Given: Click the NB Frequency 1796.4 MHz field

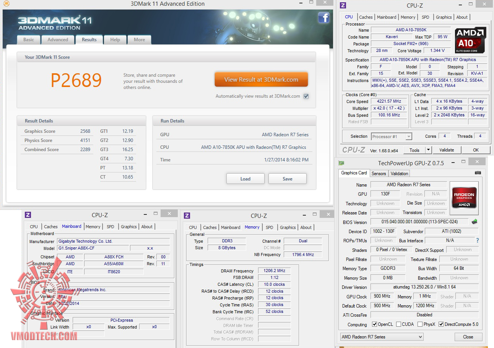Looking at the screenshot, I should [x=303, y=255].
